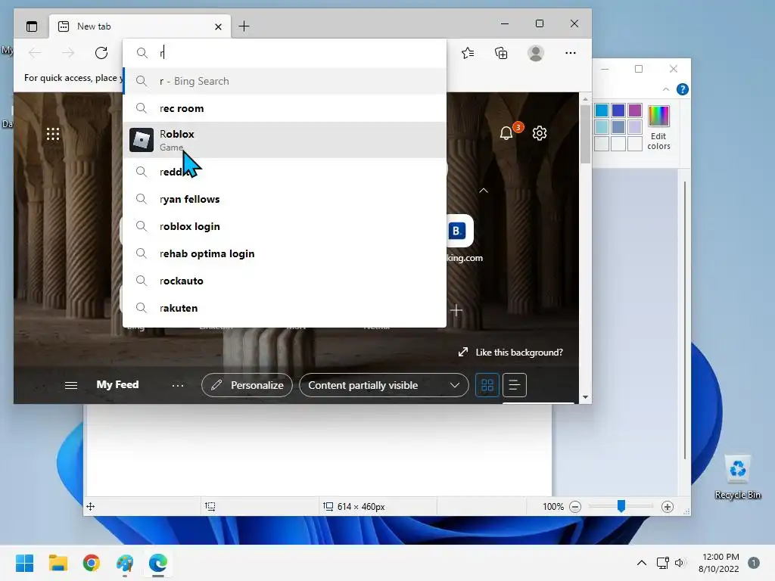Open a new tab with the plus button
This screenshot has height=581, width=775.
244,26
